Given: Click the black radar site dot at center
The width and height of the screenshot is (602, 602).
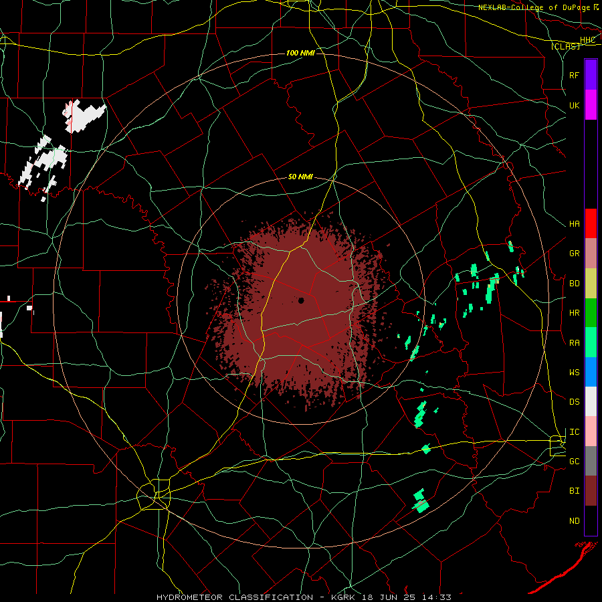Looking at the screenshot, I should [301, 300].
